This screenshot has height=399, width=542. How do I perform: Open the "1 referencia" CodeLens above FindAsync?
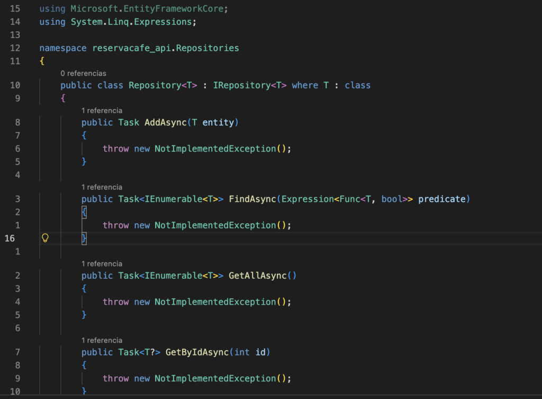[x=102, y=187]
